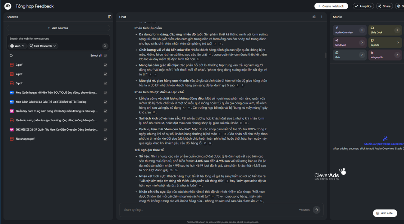Click Tiki icon beside Mua Sách Câu Hỏi source

pyautogui.click(x=12, y=102)
